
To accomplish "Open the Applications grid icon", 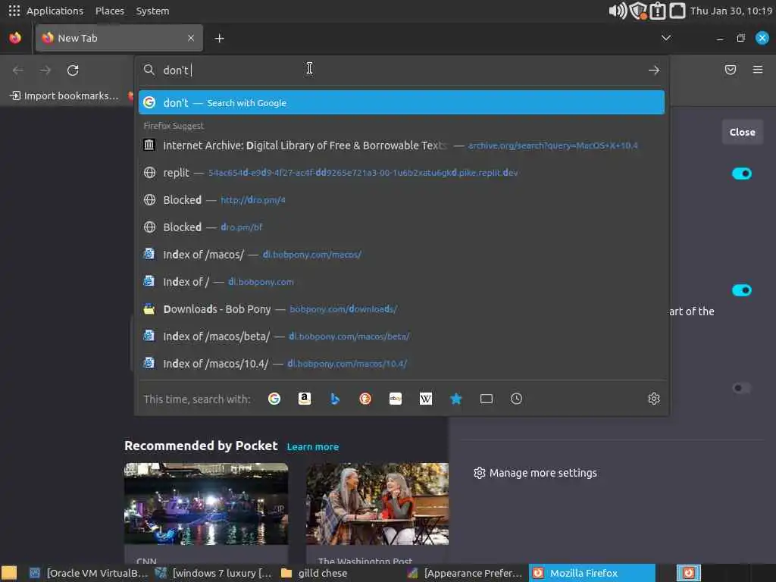I will (x=14, y=11).
